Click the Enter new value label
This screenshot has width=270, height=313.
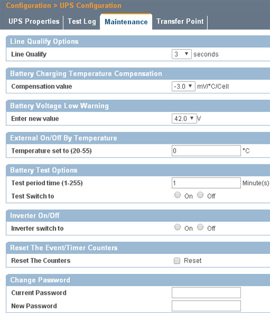point(35,118)
